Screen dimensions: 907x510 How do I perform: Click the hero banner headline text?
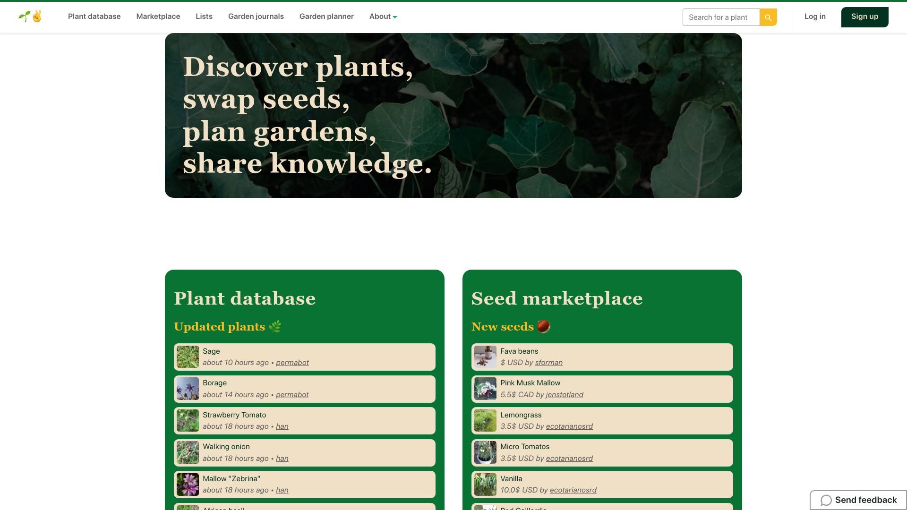tap(308, 115)
